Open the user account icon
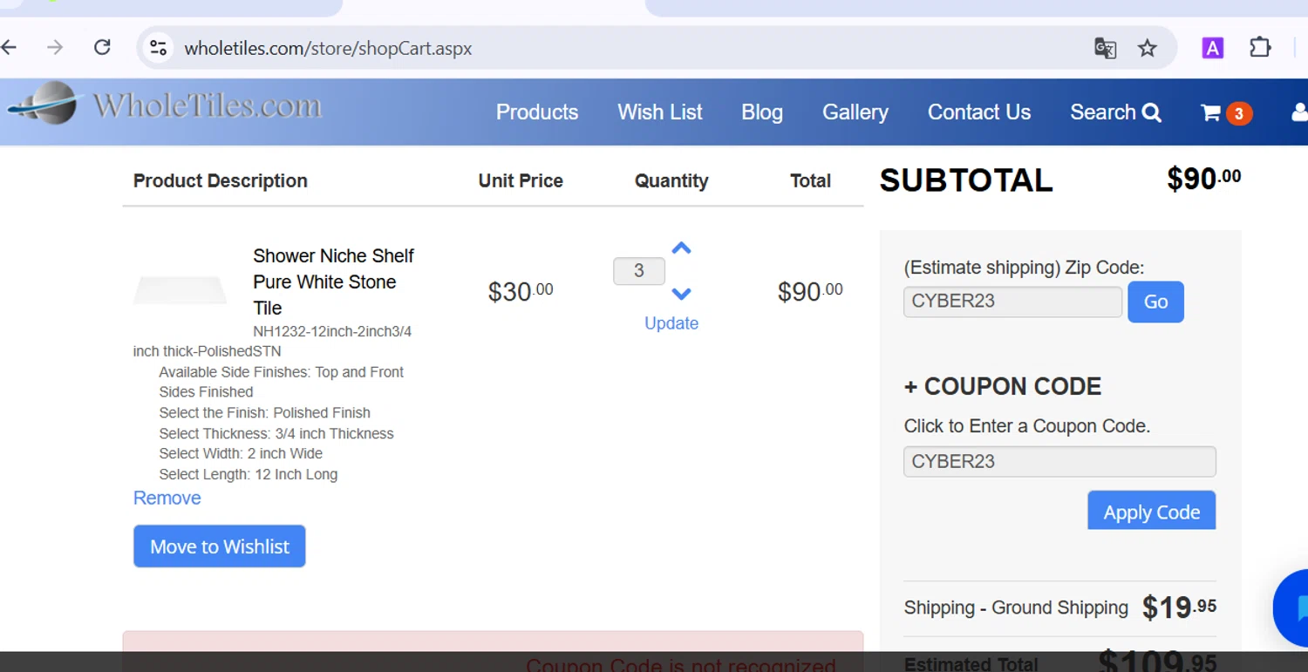This screenshot has width=1308, height=672. (1299, 112)
